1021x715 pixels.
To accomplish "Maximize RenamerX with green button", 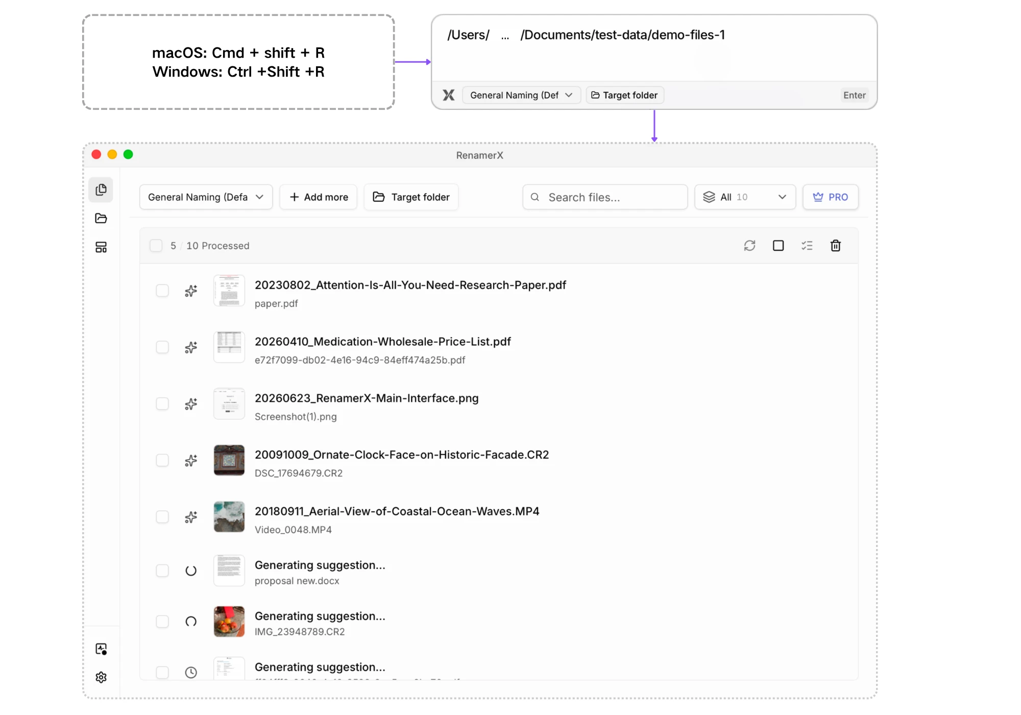I will click(x=128, y=154).
